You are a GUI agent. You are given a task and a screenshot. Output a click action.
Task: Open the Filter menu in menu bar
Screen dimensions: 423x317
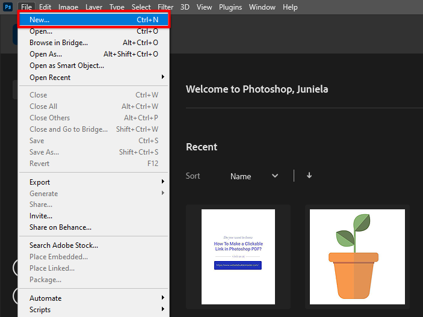coord(165,7)
